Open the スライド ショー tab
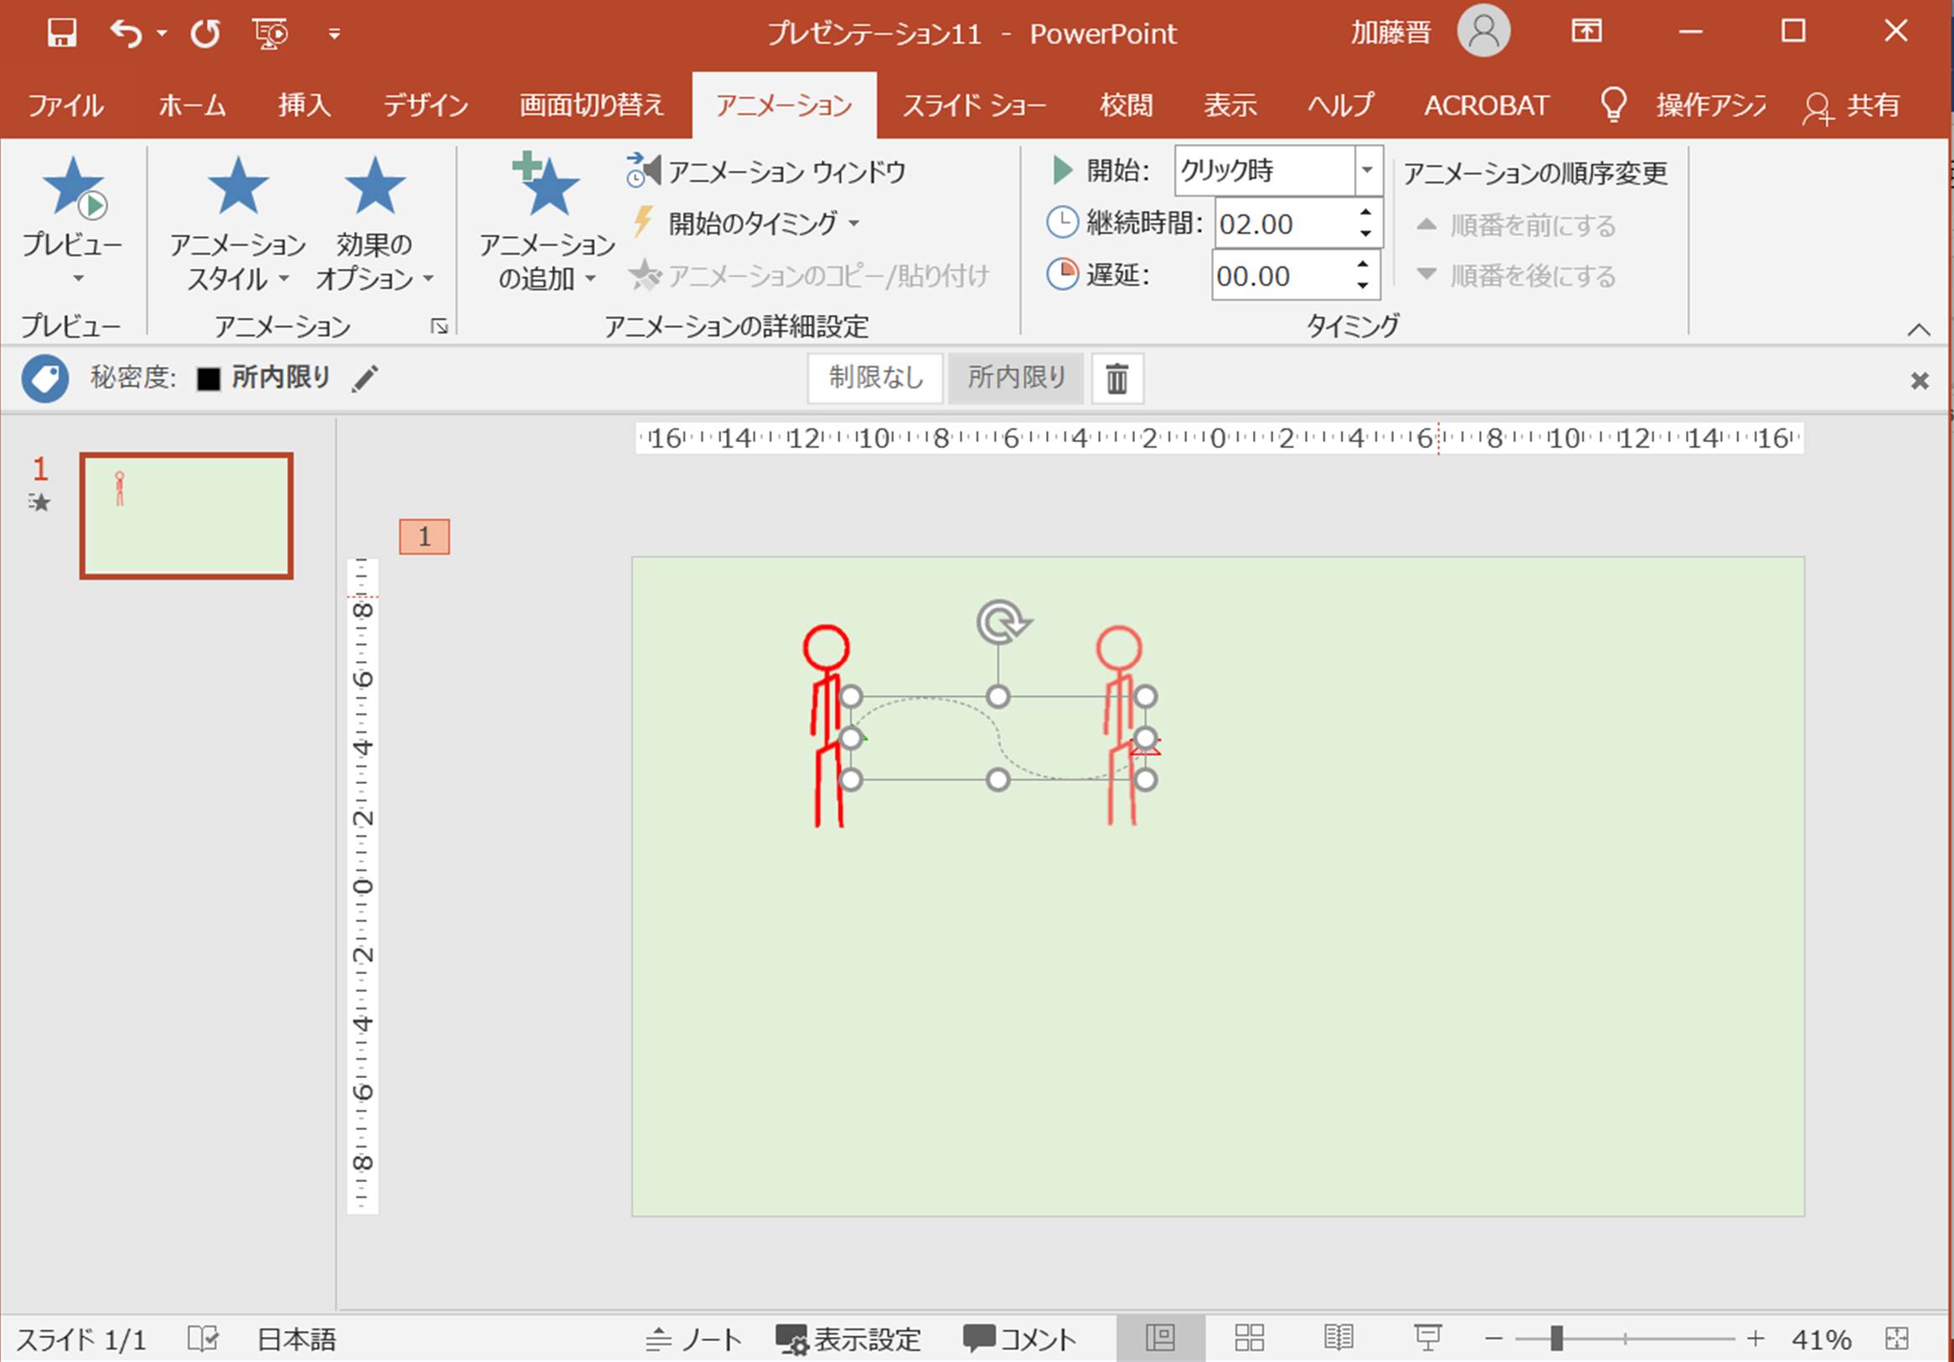 [x=974, y=106]
